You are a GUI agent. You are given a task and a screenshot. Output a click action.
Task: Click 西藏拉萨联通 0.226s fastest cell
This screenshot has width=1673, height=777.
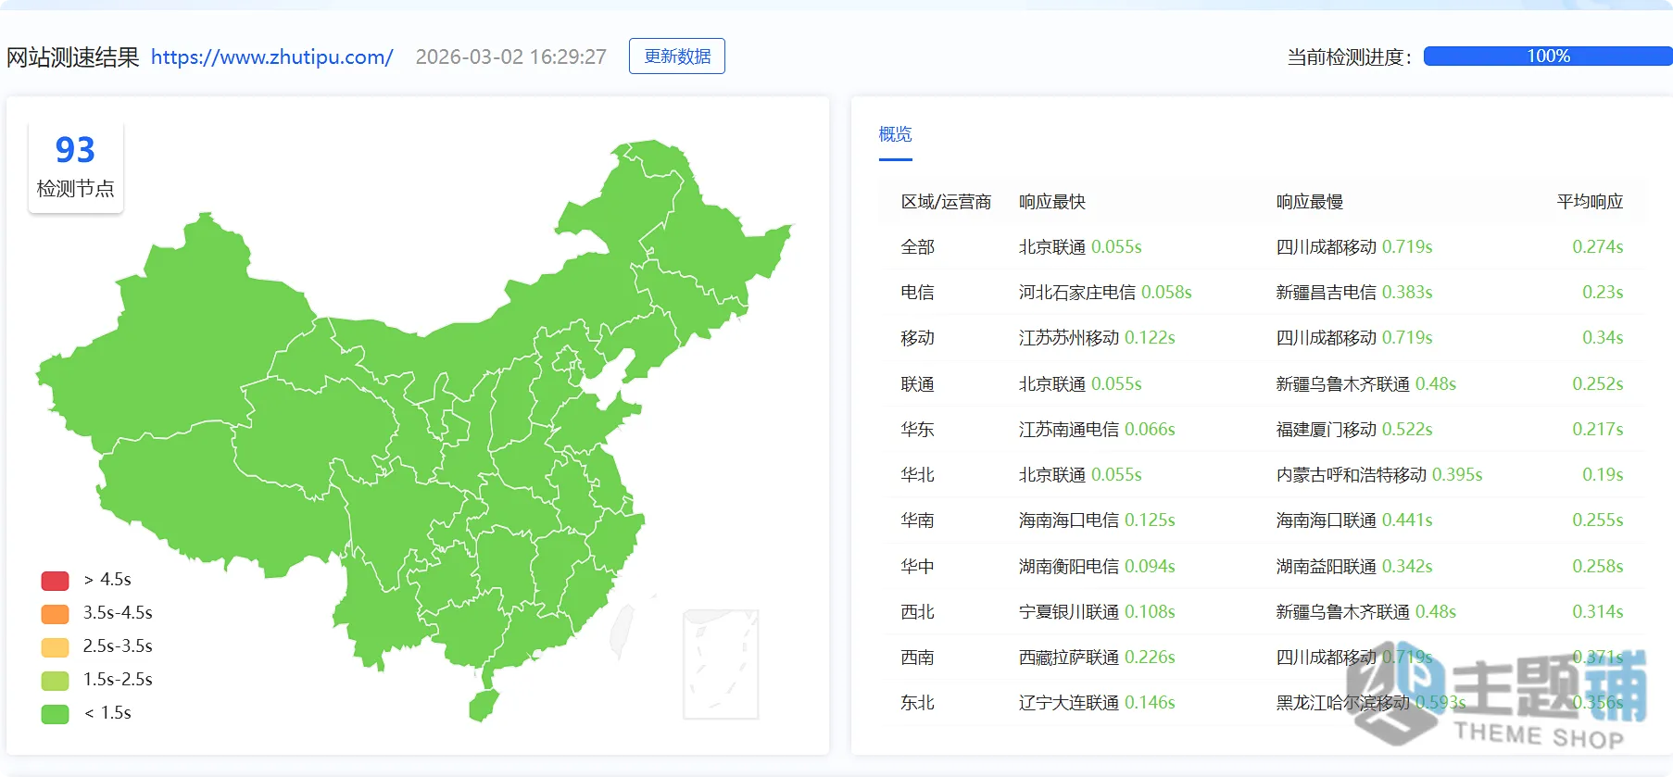coord(1097,657)
